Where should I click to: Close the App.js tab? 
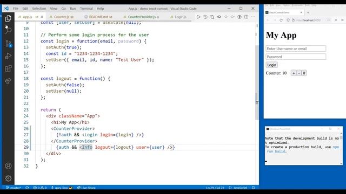pos(42,17)
